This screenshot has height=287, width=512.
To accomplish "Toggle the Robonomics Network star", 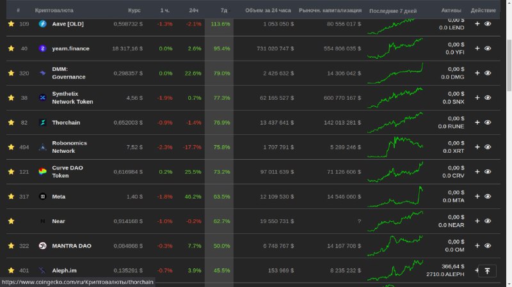I will click(11, 147).
